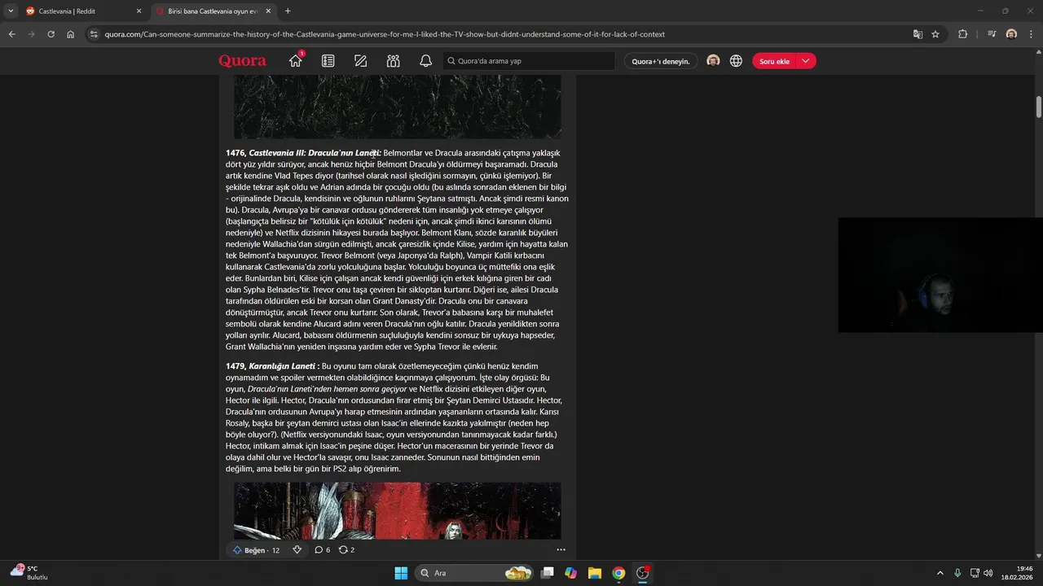
Task: Share the answer with the repost icon
Action: pyautogui.click(x=346, y=550)
